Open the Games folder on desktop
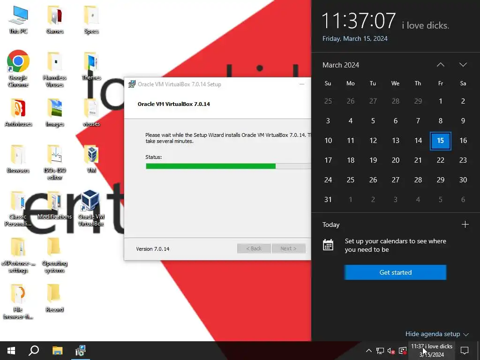The height and width of the screenshot is (360, 480). point(55,19)
